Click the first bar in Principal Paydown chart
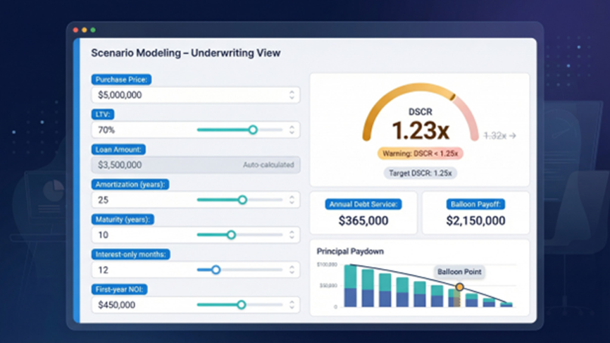The width and height of the screenshot is (610, 343). (x=350, y=286)
